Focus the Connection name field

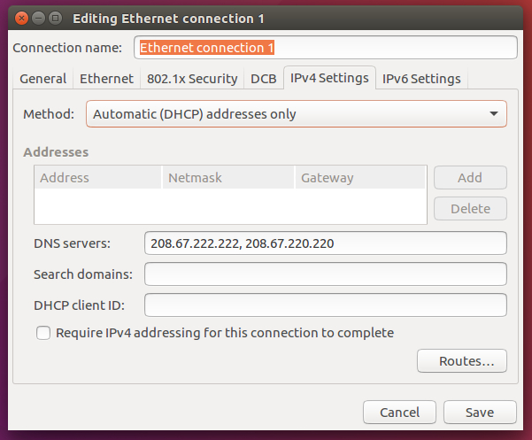(x=325, y=47)
